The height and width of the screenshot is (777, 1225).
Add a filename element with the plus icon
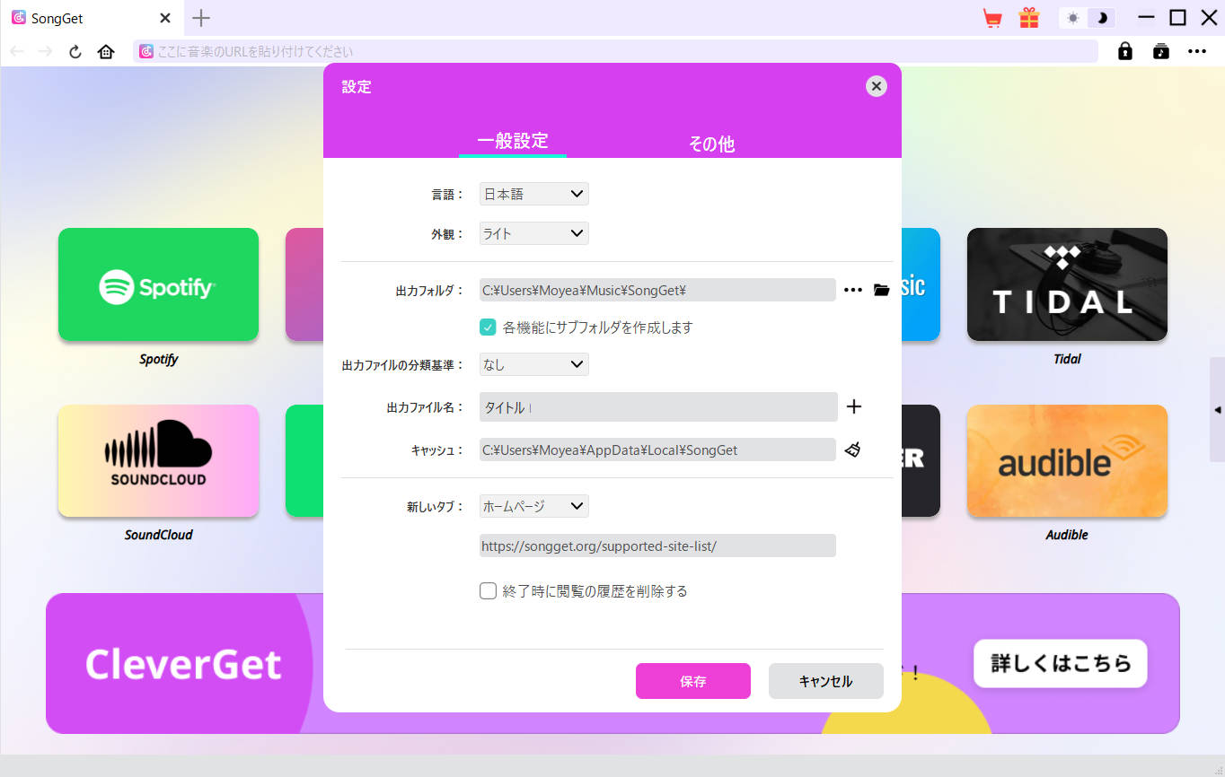[x=853, y=406]
